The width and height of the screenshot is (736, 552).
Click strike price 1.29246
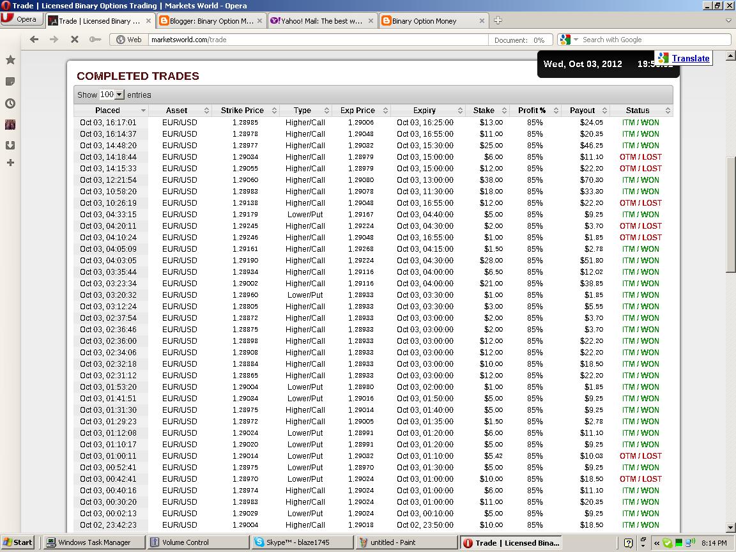click(x=245, y=238)
